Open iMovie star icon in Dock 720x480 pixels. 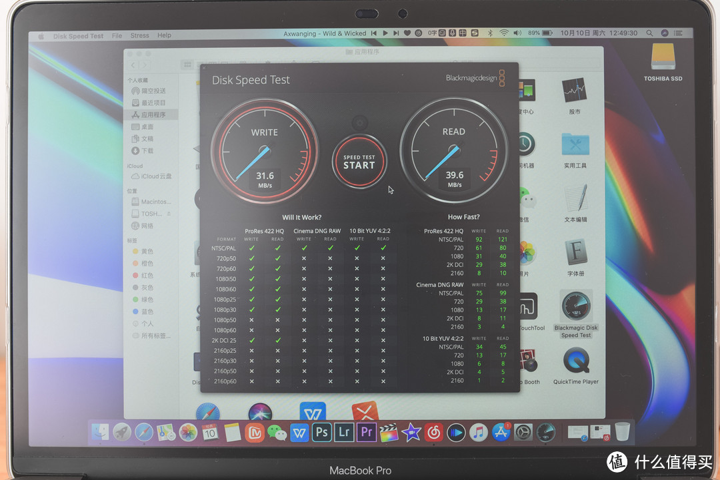pos(411,432)
